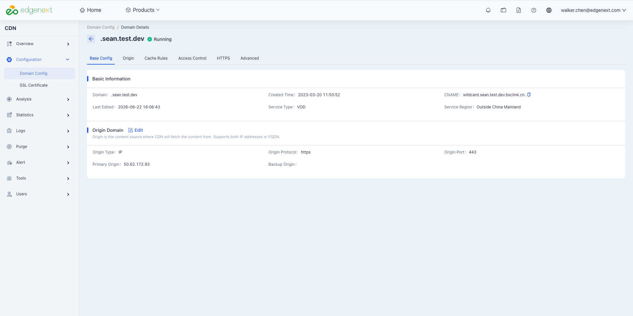Switch to the Cache Rules tab

(x=156, y=58)
